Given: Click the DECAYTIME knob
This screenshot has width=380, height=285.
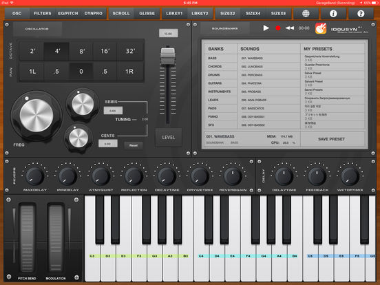Looking at the screenshot, I should (167, 176).
